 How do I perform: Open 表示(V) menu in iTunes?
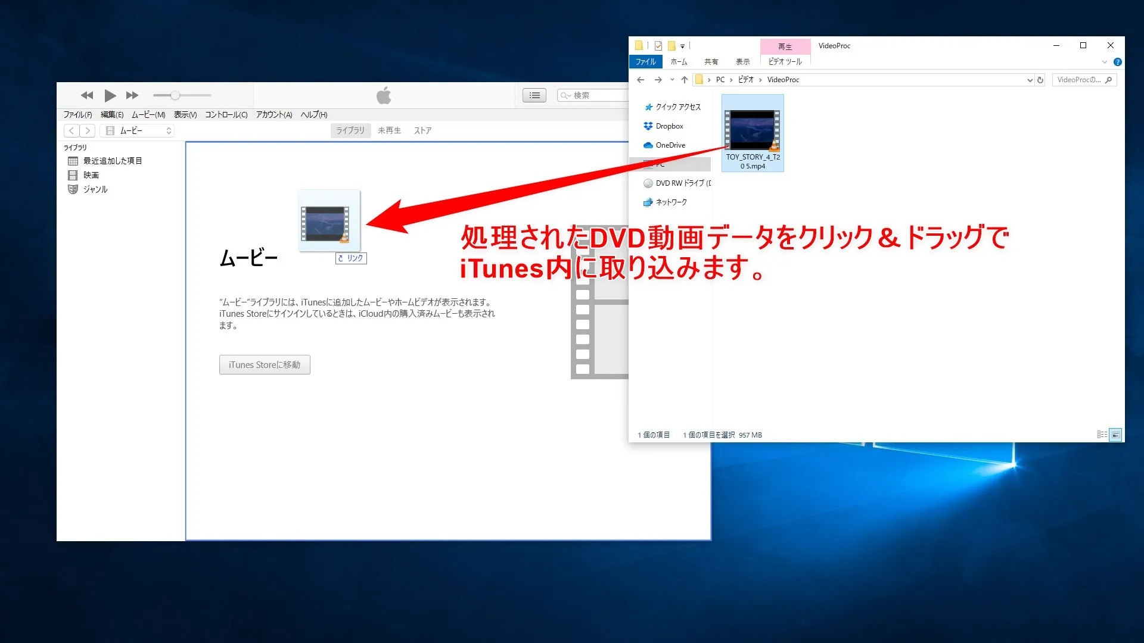coord(185,115)
